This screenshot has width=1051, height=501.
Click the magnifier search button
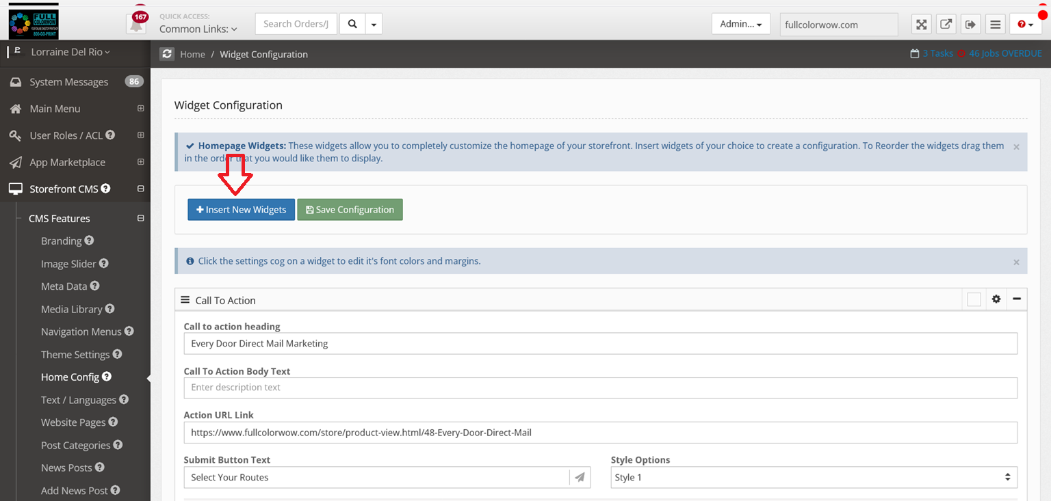[x=352, y=24]
